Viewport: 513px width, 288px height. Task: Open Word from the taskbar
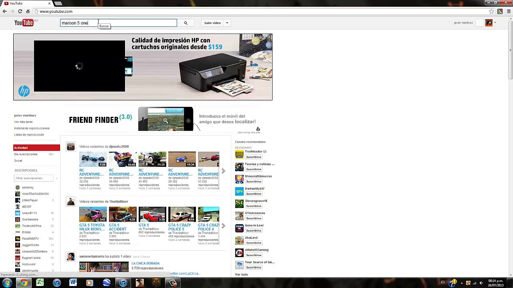pyautogui.click(x=73, y=283)
